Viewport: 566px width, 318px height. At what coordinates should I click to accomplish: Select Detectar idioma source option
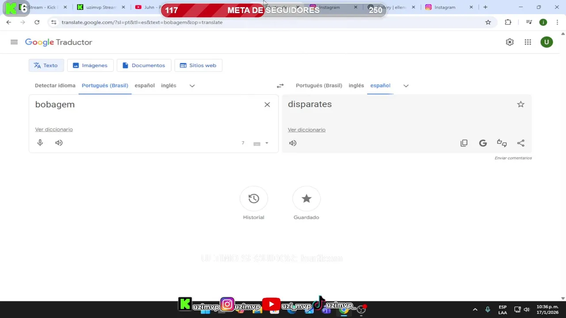pyautogui.click(x=55, y=86)
